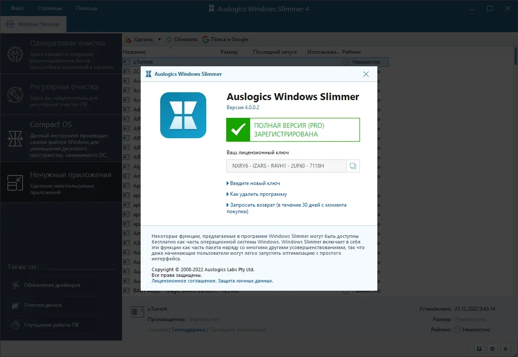Click the Google icon in toolbar
This screenshot has width=518, height=357.
pos(206,39)
